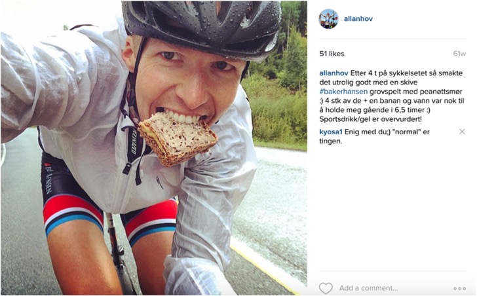Open the allanhov username beside the avatar
477x296 pixels.
[x=358, y=19]
